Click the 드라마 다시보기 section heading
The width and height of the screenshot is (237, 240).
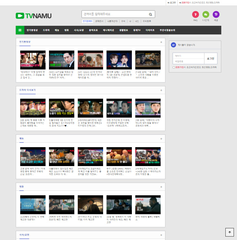click(x=27, y=90)
